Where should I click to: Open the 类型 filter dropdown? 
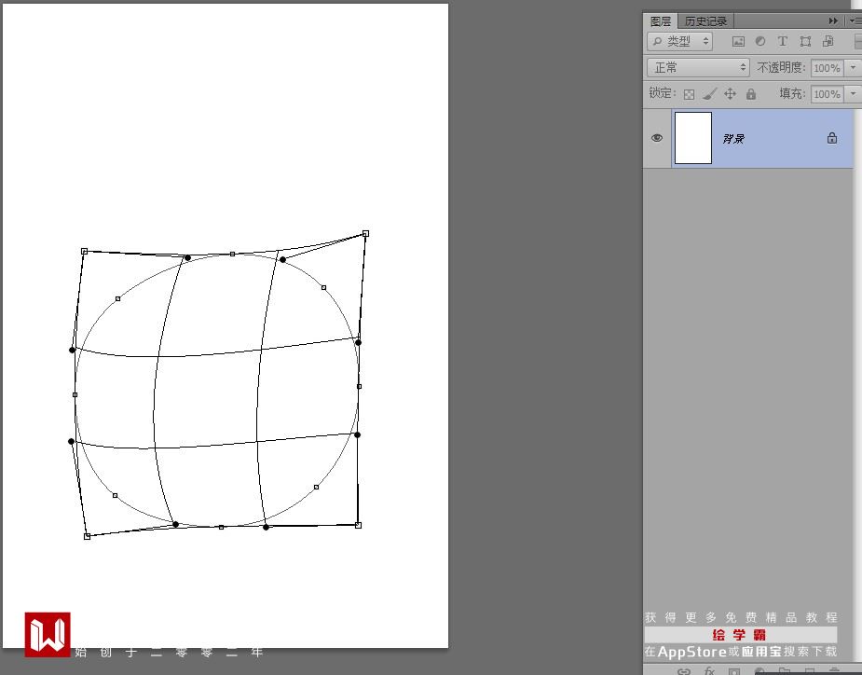680,41
